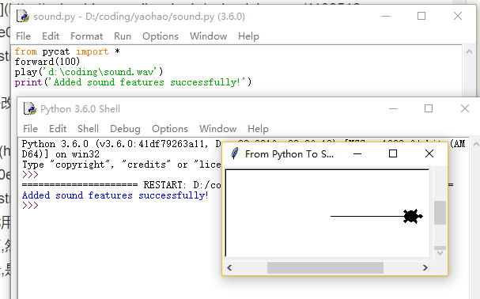Maximize the sound.py editor window
Image resolution: width=480 pixels, height=299 pixels.
pos(421,16)
